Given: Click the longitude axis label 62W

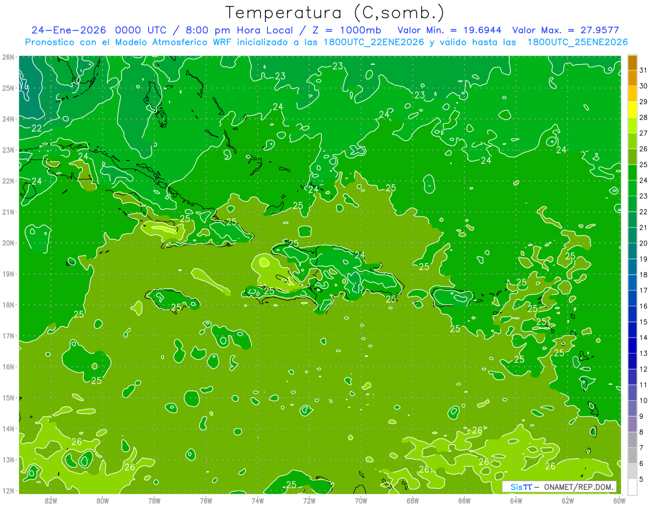Looking at the screenshot, I should pos(568,500).
